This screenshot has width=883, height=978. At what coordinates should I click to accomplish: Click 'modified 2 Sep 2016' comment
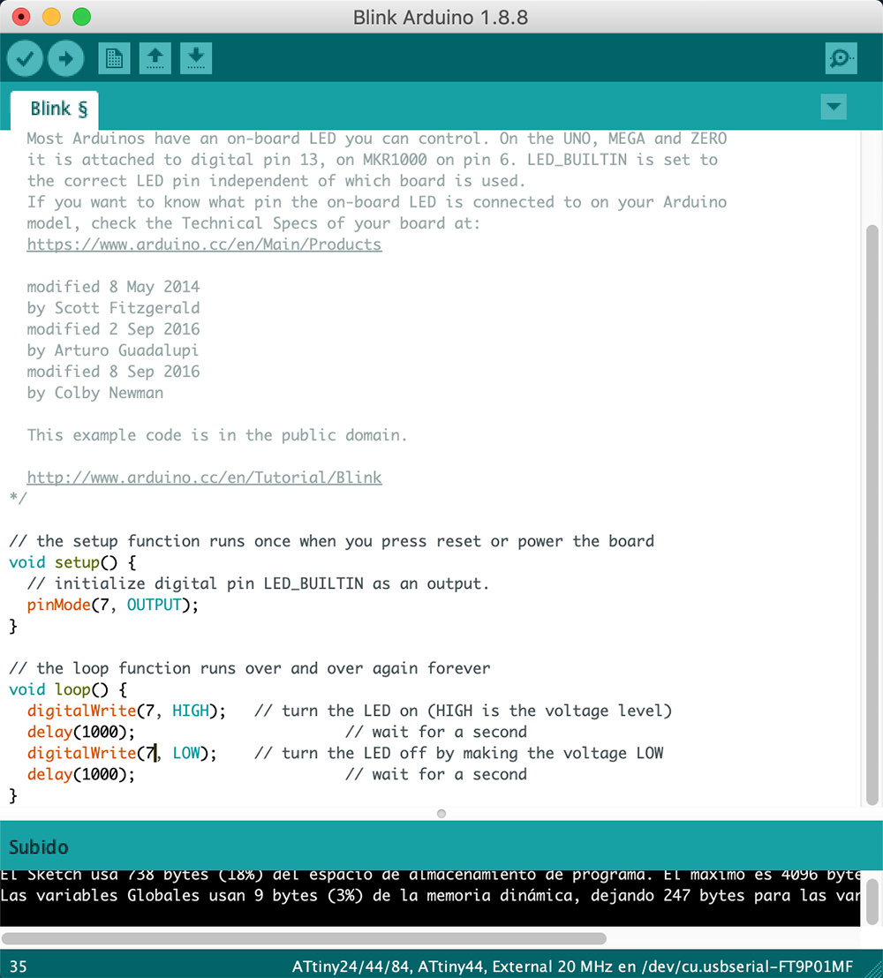(113, 329)
